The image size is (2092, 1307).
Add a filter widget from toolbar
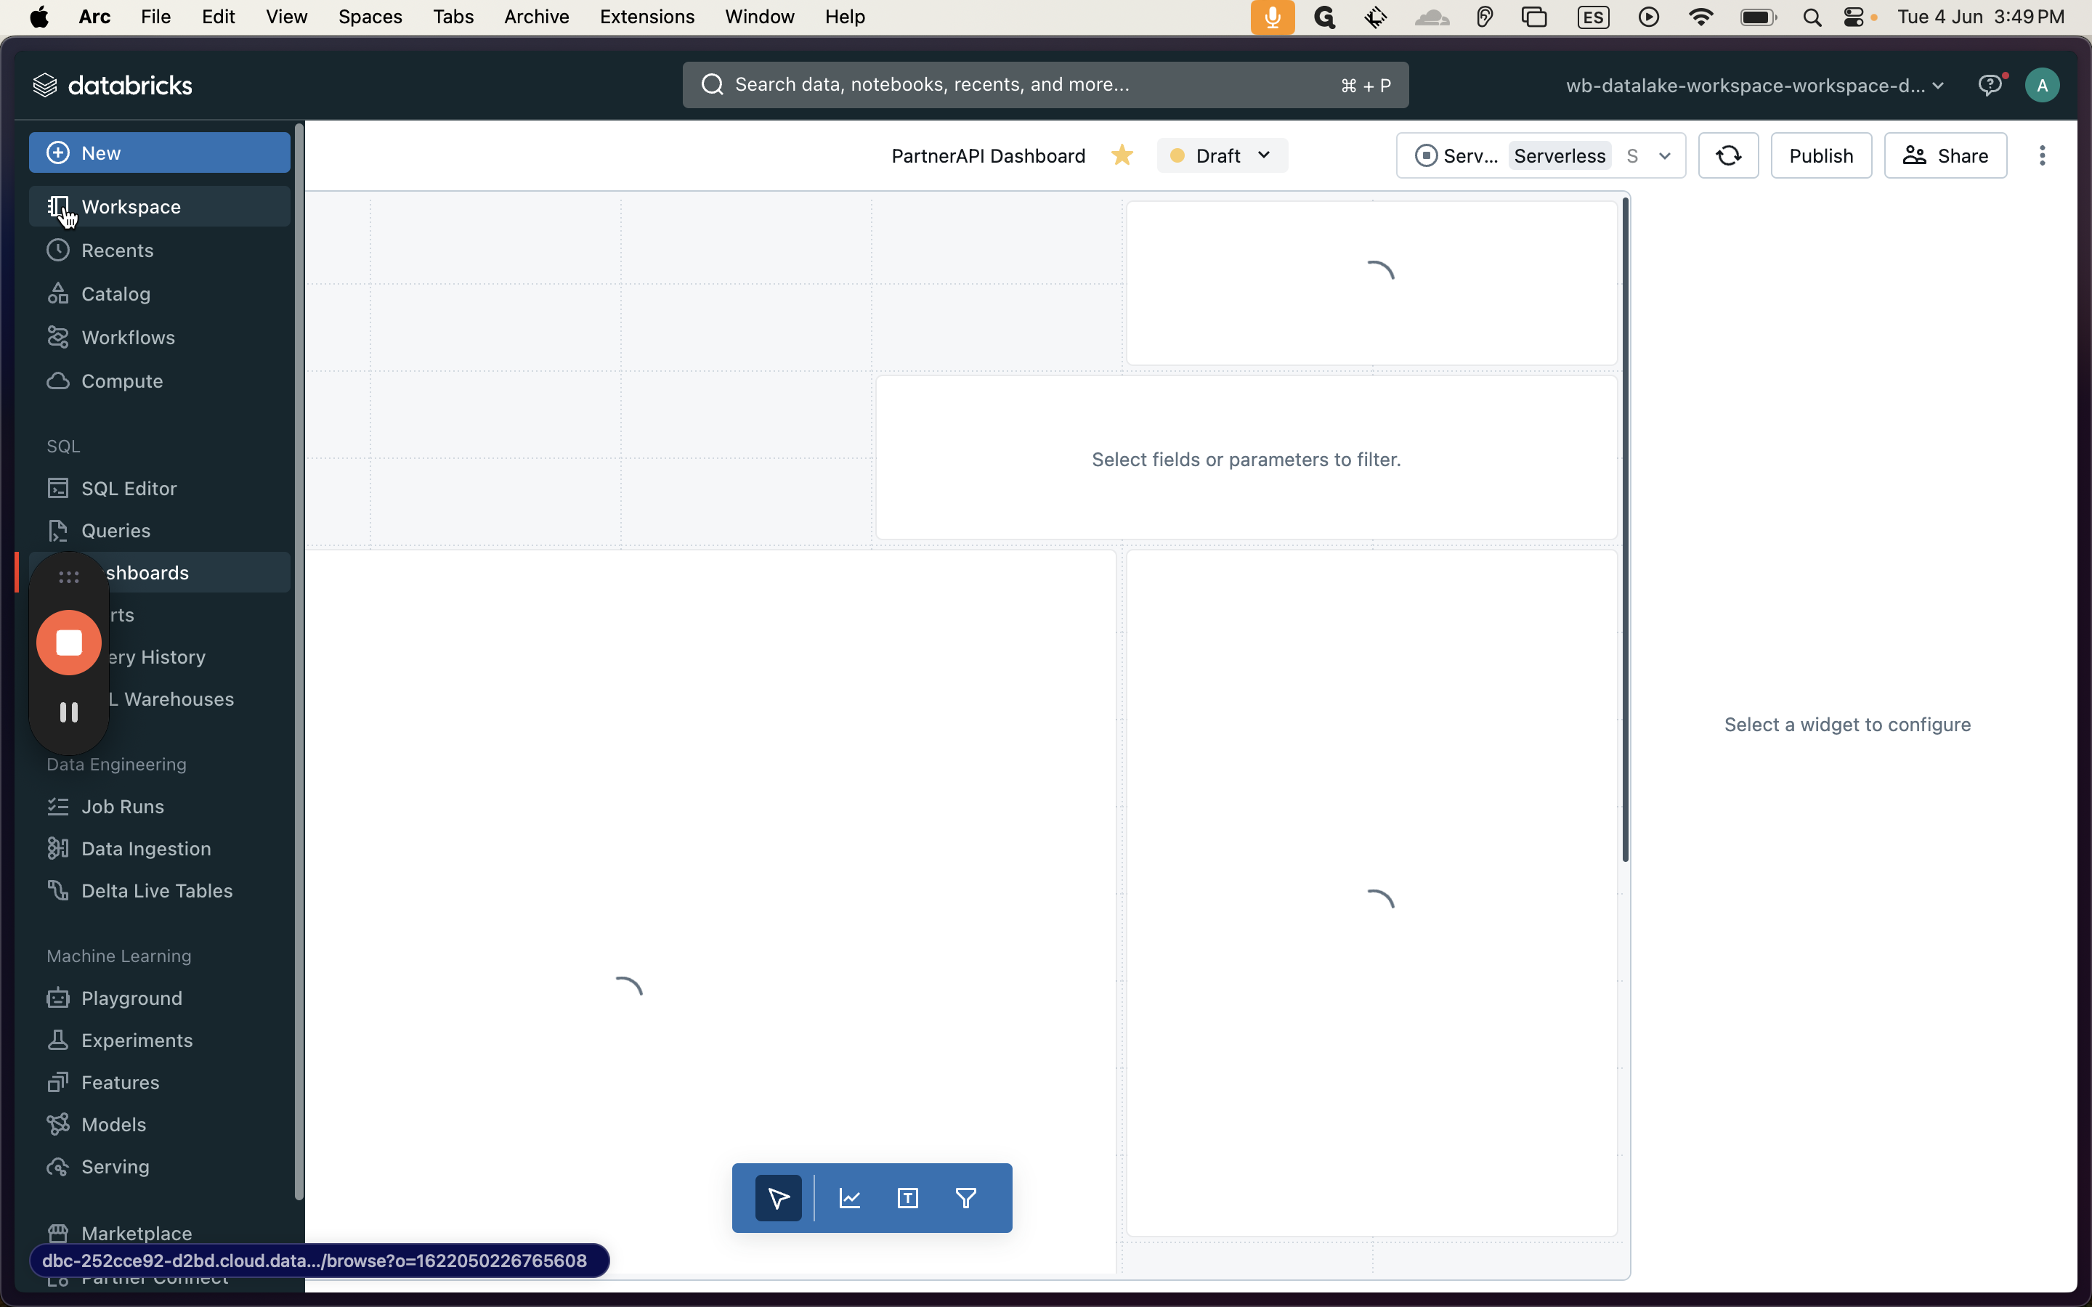coord(965,1198)
